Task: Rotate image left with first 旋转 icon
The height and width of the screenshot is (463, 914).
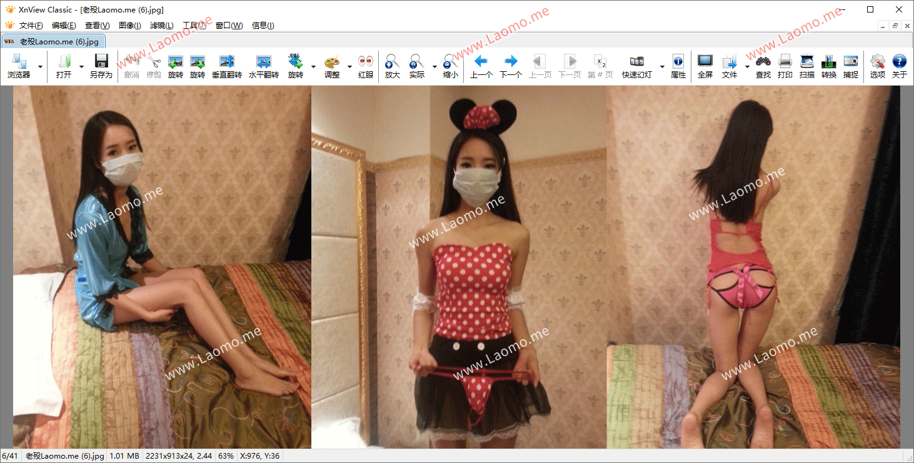Action: pyautogui.click(x=176, y=66)
